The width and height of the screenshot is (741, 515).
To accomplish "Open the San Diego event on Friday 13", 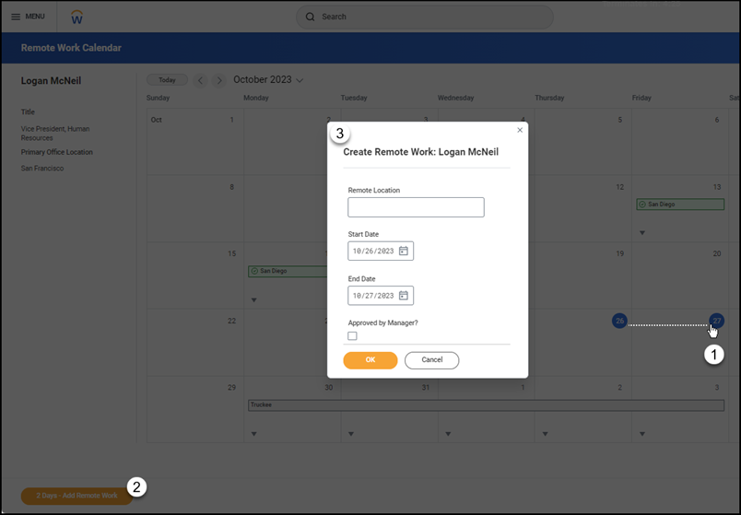I will point(680,205).
